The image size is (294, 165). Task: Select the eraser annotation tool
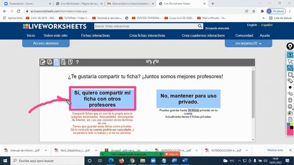(x=290, y=81)
